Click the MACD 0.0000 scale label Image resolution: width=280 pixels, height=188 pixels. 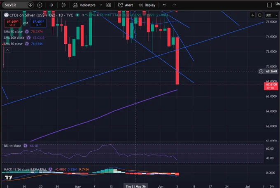[x=271, y=173]
